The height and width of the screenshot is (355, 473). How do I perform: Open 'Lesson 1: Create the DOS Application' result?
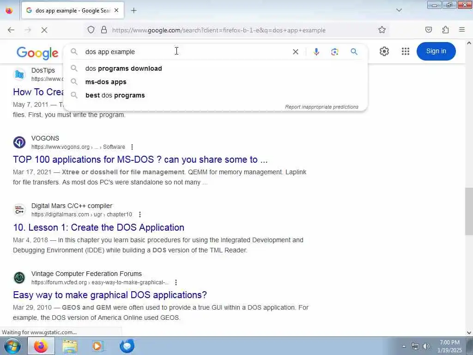99,227
